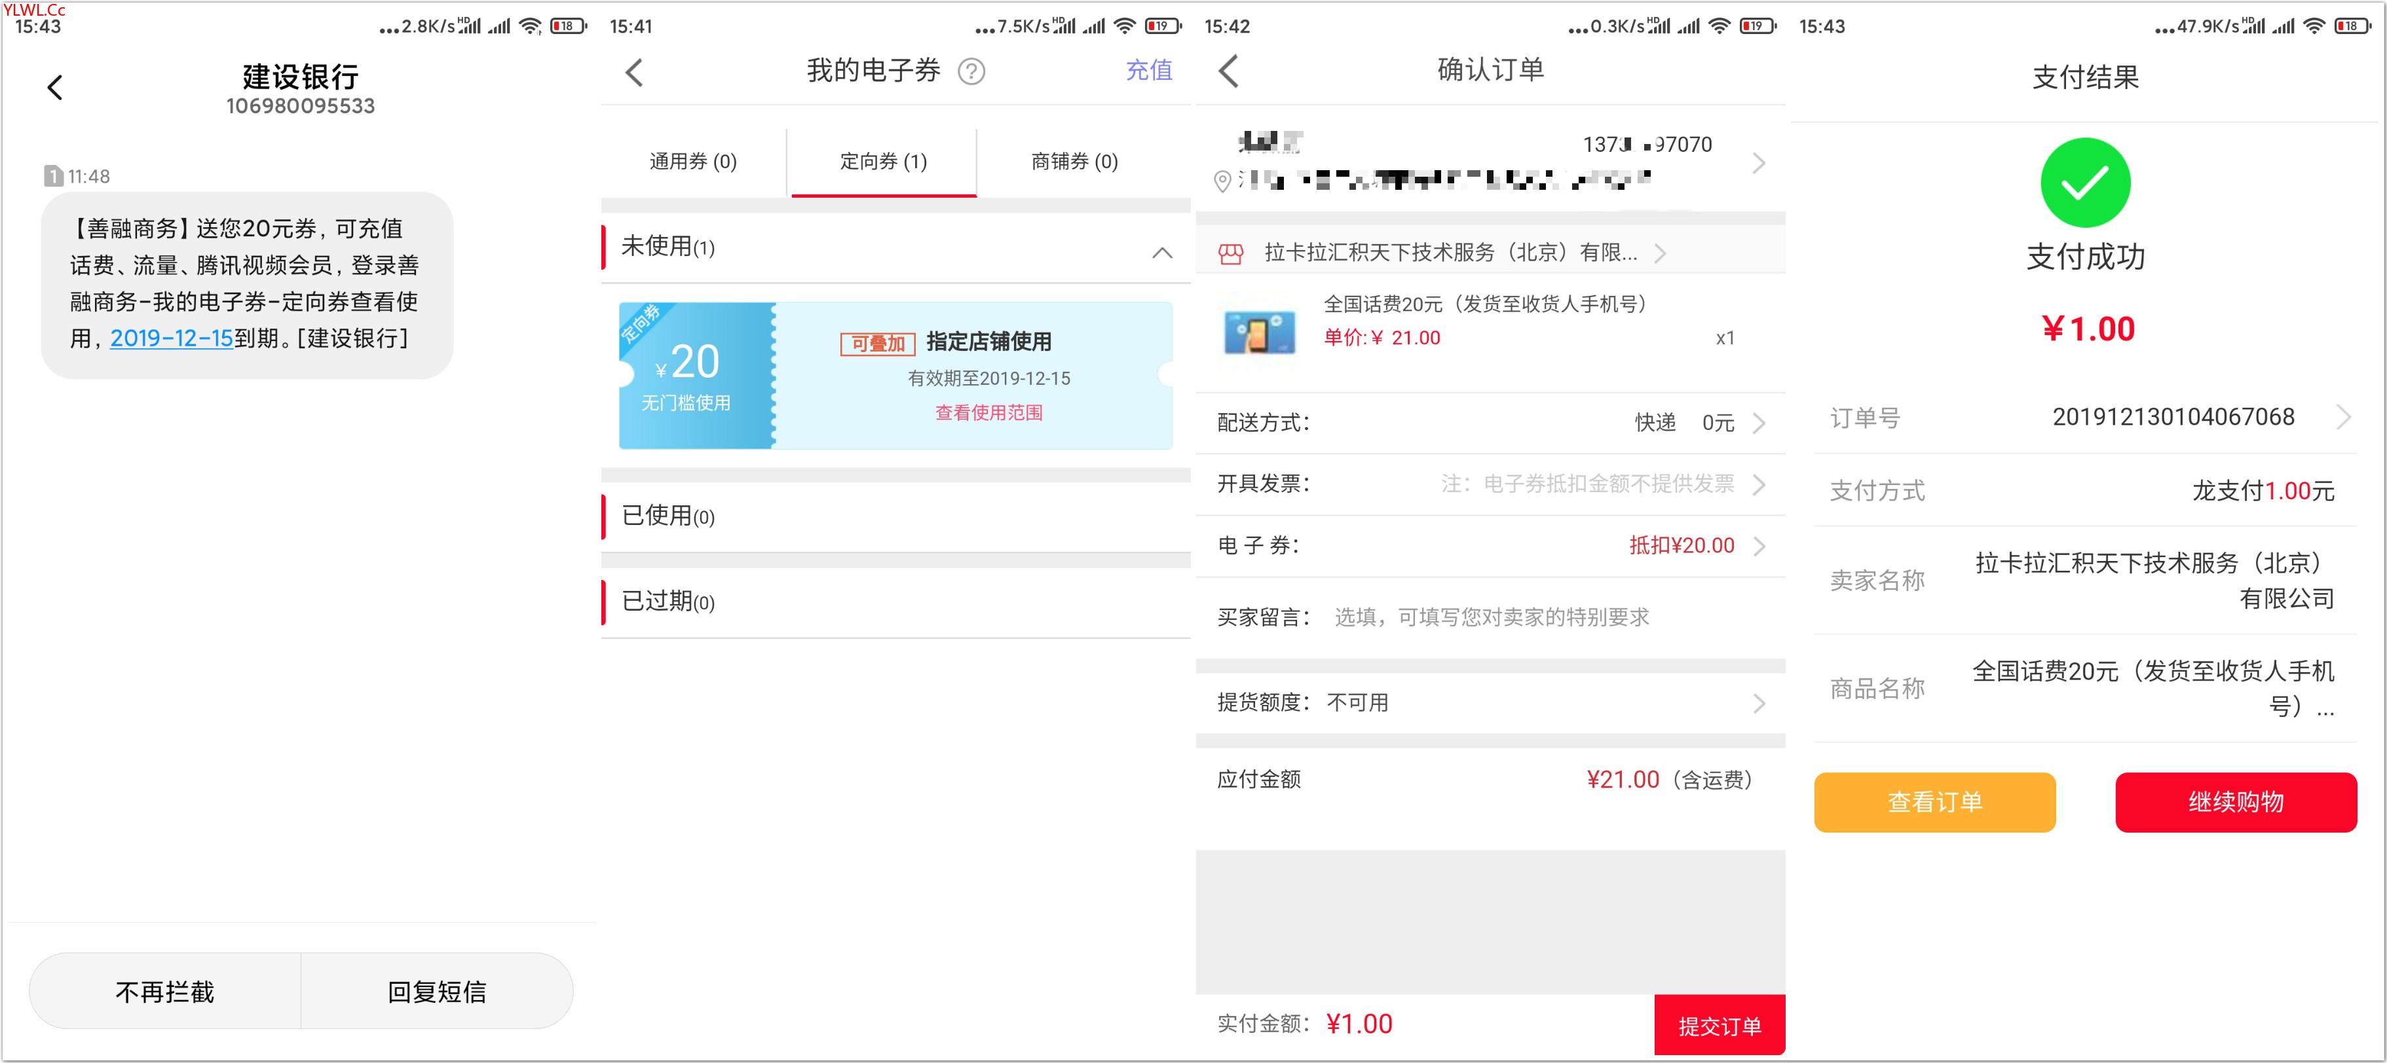Open help question-mark icon beside 我的电子券
Image resolution: width=2387 pixels, height=1063 pixels.
pyautogui.click(x=971, y=71)
